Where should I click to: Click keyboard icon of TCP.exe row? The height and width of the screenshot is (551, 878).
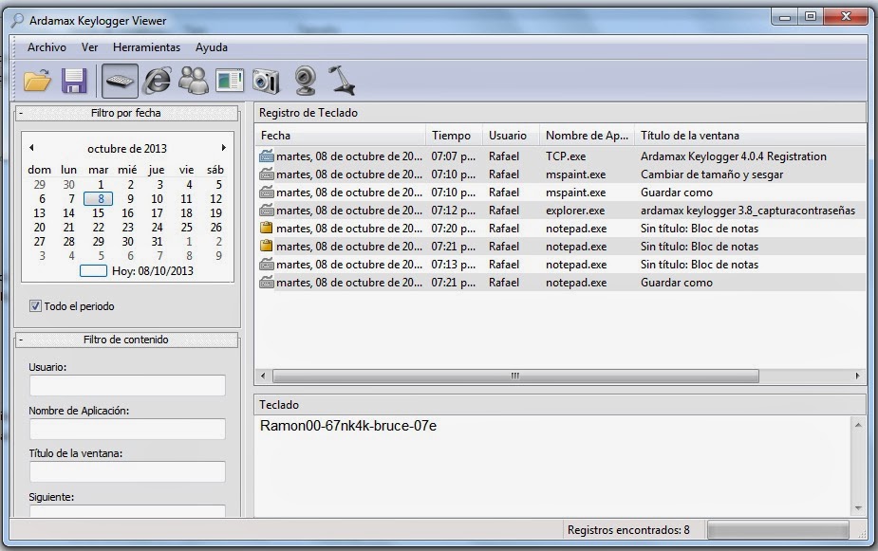267,156
